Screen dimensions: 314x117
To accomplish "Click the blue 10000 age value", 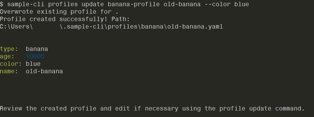I will point(35,56).
